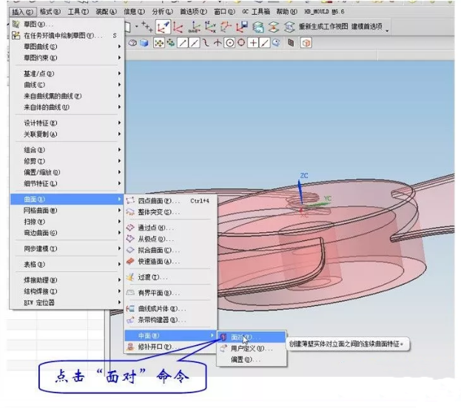Toggle the intersection snap icon
The height and width of the screenshot is (408, 461).
(218, 43)
